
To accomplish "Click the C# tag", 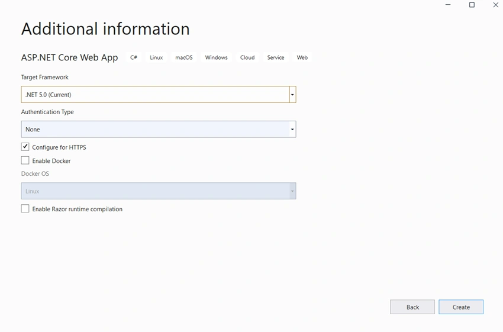I will point(134,57).
